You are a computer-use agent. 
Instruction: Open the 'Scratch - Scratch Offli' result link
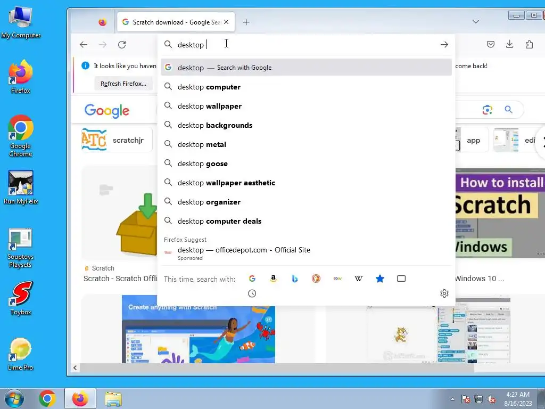pos(120,279)
